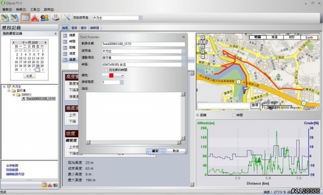This screenshot has height=195, width=323.
Task: Click the GPS device toolbar icon
Action: tap(56, 18)
